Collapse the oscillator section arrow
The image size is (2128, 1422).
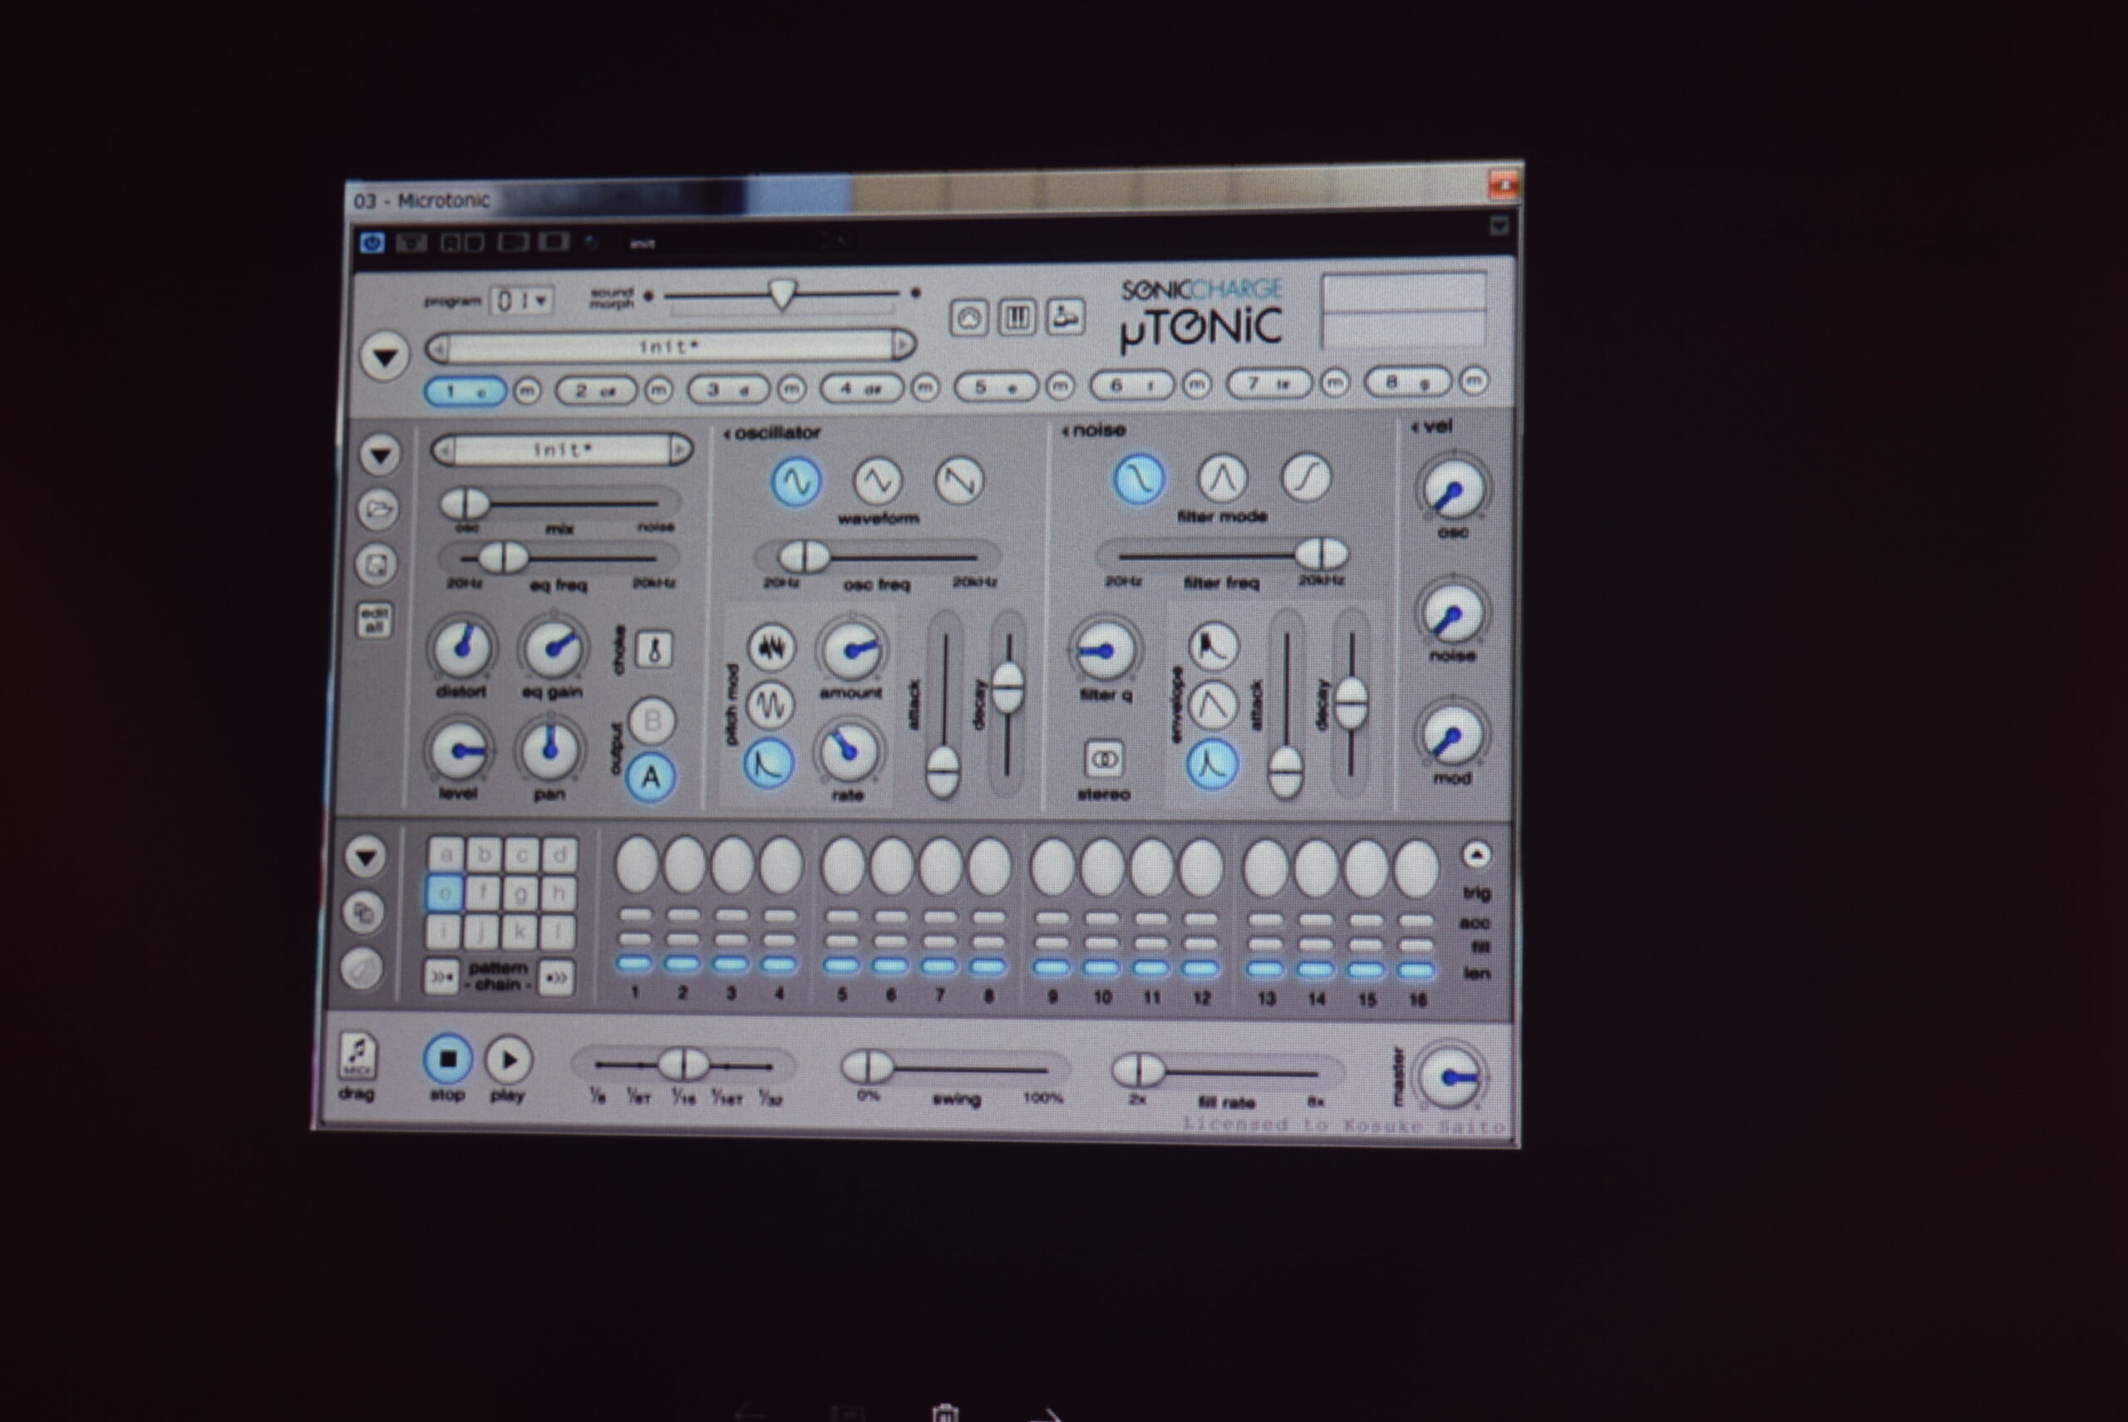click(727, 435)
